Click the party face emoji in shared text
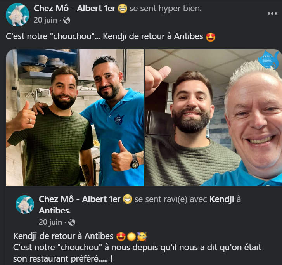Image resolution: width=282 pixels, height=265 pixels. pyautogui.click(x=142, y=237)
